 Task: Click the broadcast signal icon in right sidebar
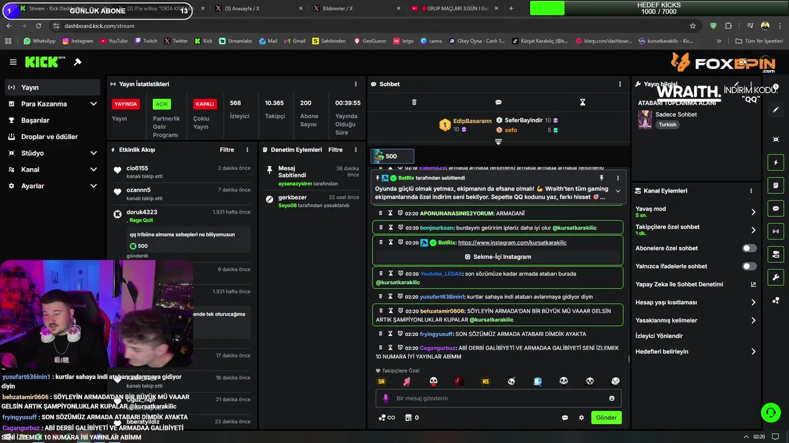coord(776,231)
